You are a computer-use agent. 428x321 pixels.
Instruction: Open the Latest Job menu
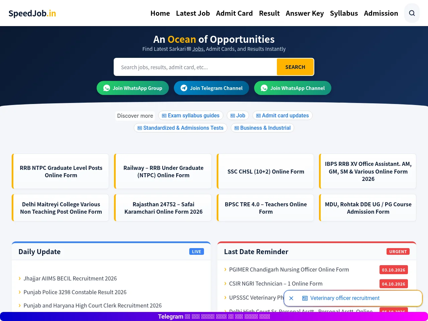193,13
